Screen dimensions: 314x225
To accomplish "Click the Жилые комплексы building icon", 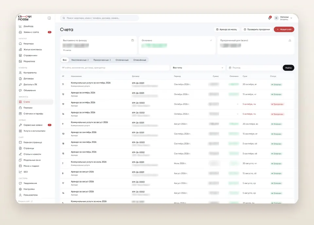I will pyautogui.click(x=20, y=50).
